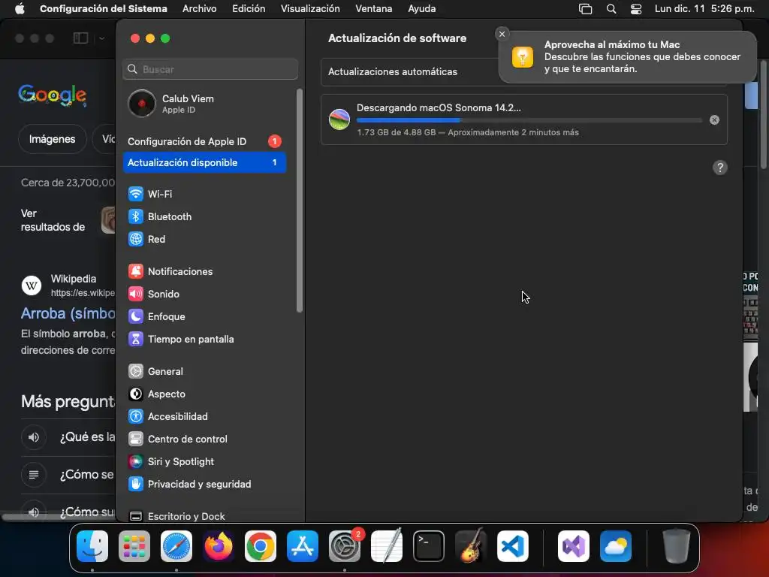Open the Ayuda menu
This screenshot has height=577, width=769.
(x=422, y=9)
